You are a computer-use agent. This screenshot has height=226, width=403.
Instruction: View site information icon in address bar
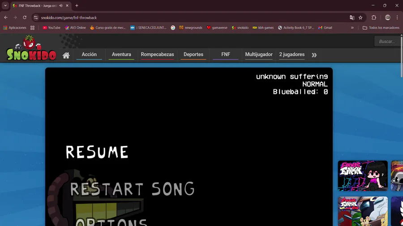pyautogui.click(x=36, y=17)
